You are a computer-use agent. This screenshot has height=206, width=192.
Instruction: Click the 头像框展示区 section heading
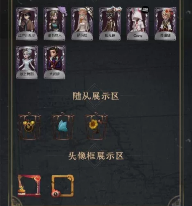[96, 156]
